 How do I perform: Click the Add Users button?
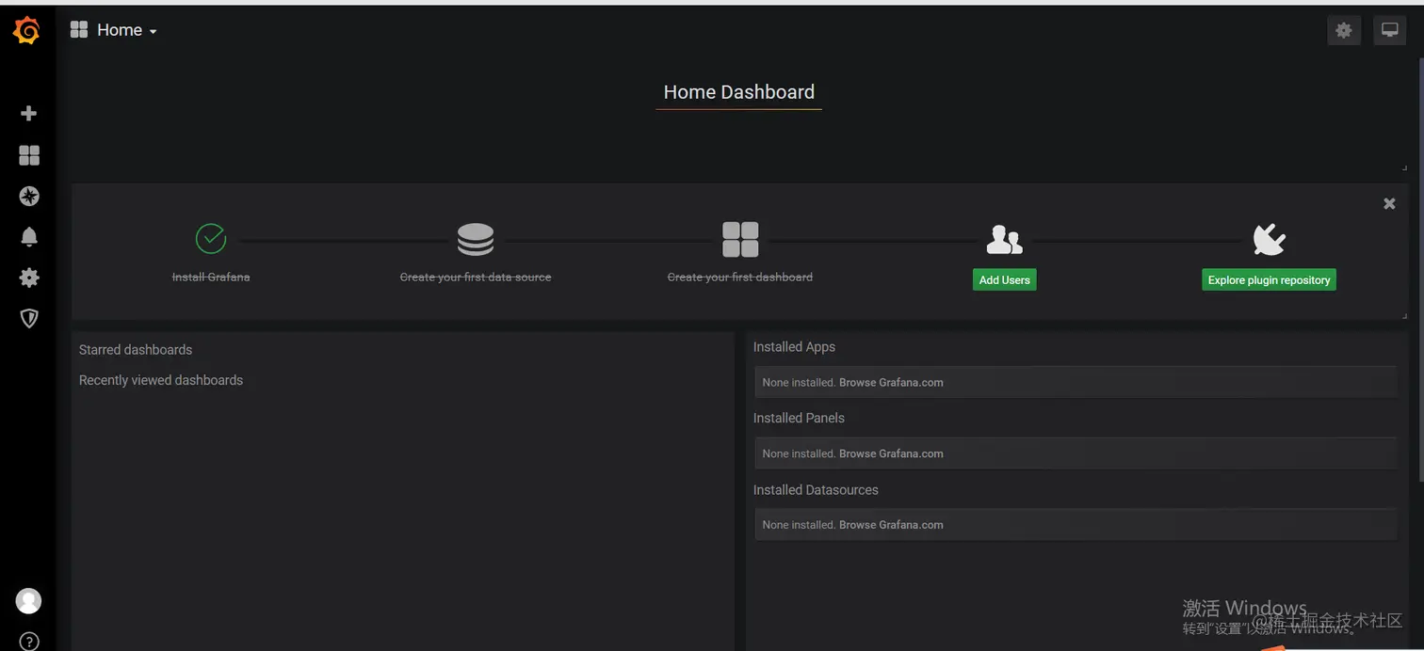point(1005,279)
